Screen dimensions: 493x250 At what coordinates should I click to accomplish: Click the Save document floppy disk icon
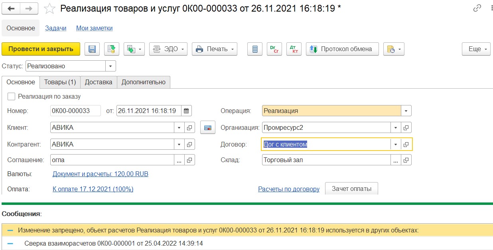92,49
